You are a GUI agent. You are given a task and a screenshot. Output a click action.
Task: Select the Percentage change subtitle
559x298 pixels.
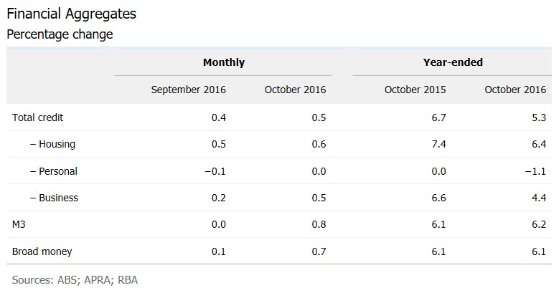[60, 34]
